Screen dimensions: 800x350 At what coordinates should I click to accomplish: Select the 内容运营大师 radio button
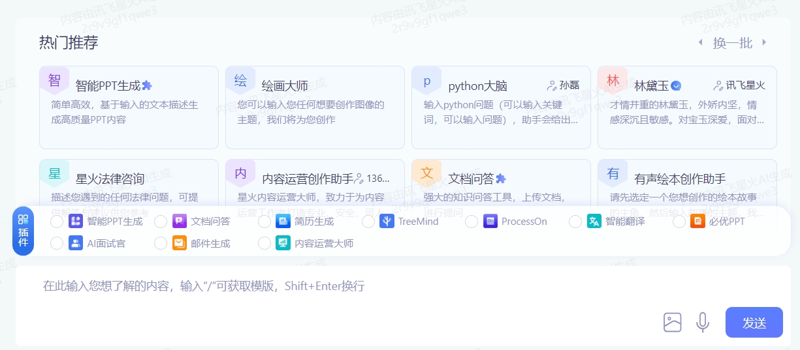(264, 243)
